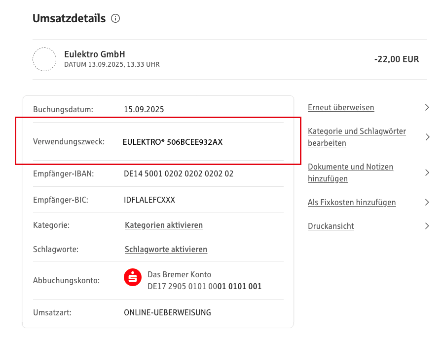The width and height of the screenshot is (442, 344).
Task: Click chevron beside Dokumente und Notizen hinzufügen
Action: coord(427,172)
